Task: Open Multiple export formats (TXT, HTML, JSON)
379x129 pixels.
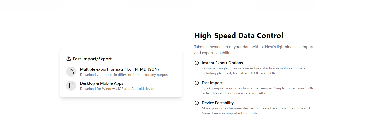Action: pos(119,69)
